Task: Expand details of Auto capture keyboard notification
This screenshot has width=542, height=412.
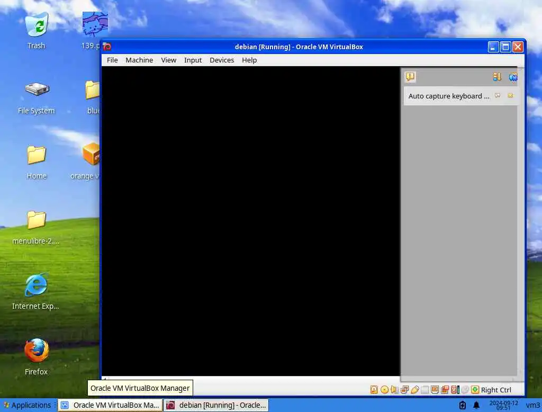Action: (x=498, y=95)
